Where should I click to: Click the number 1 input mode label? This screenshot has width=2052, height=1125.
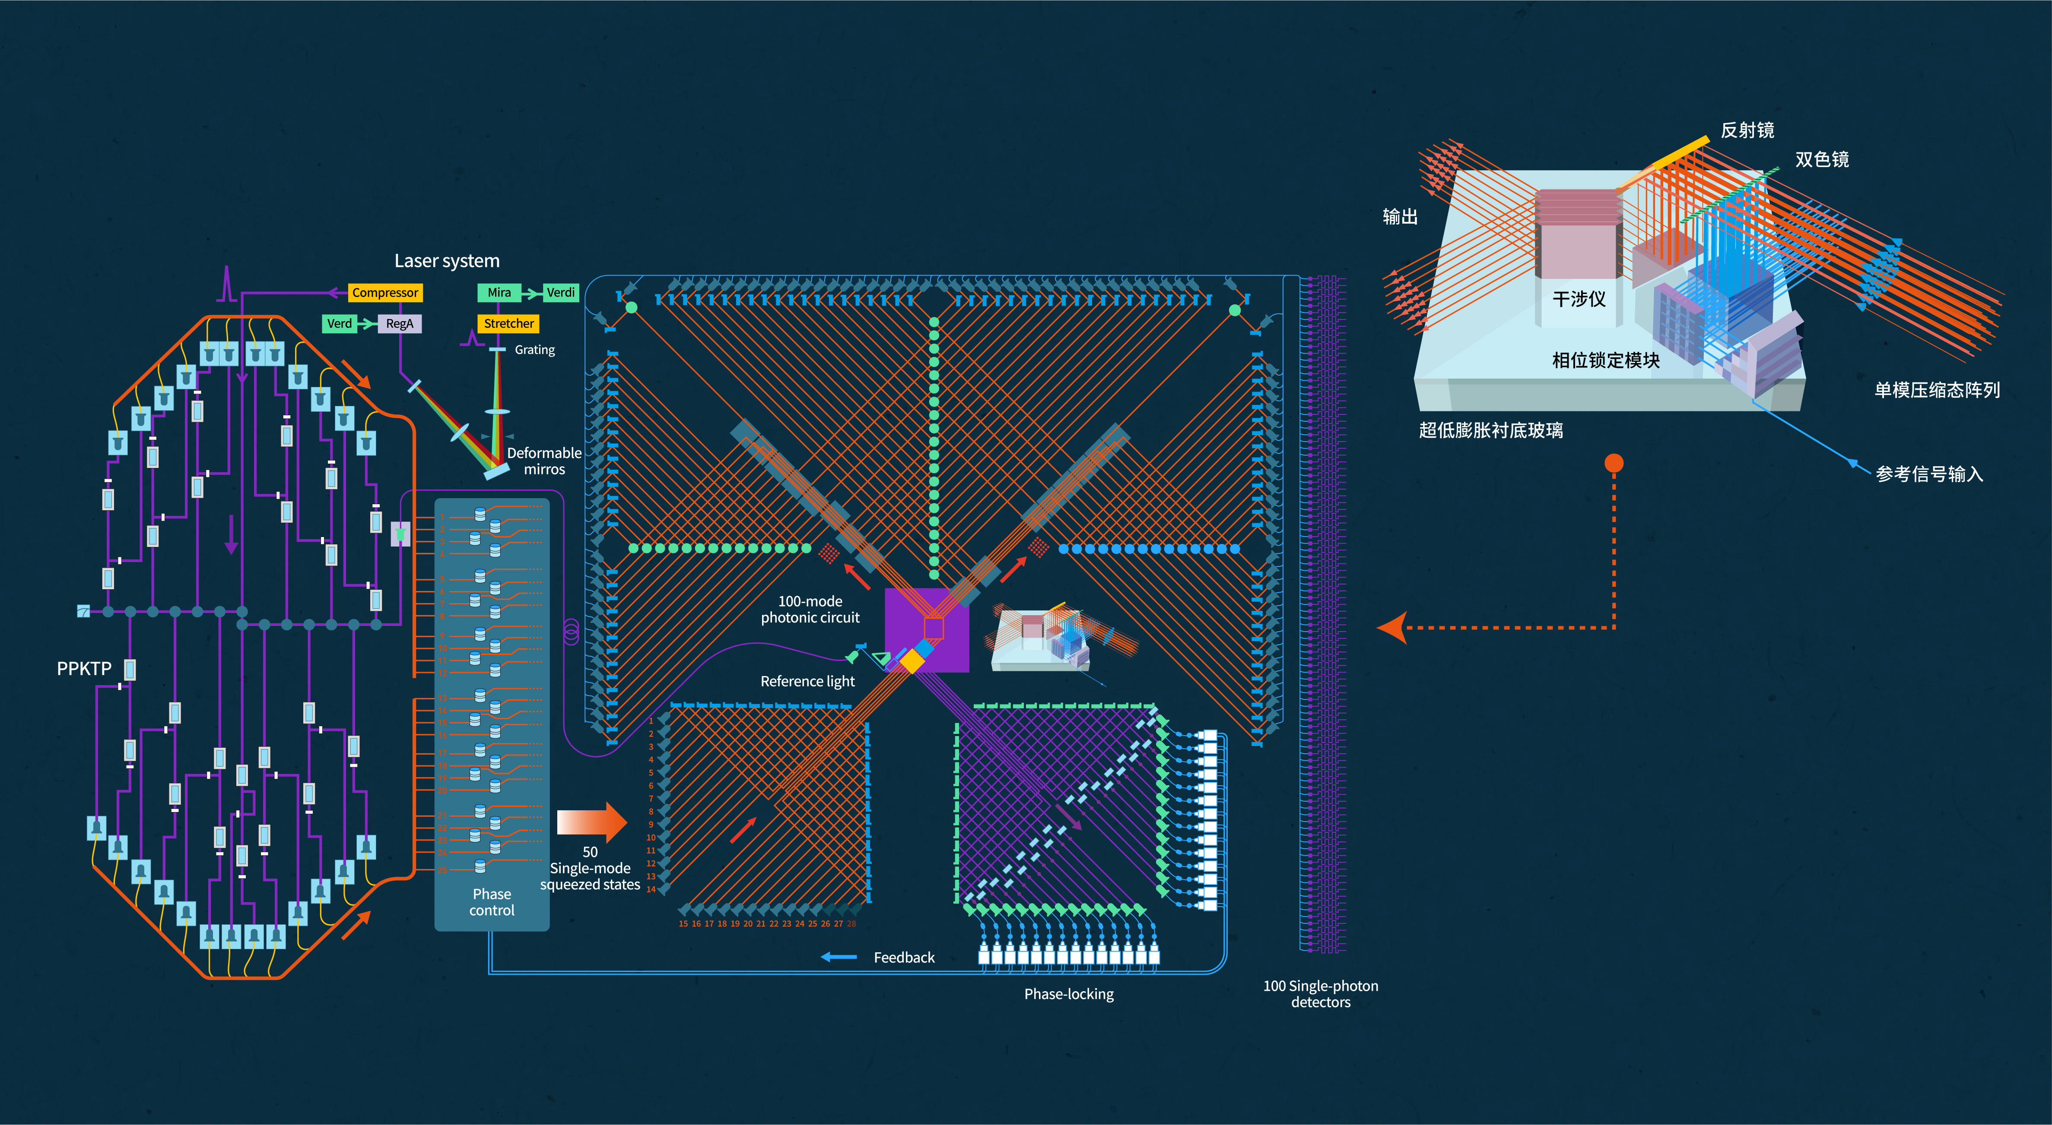pyautogui.click(x=651, y=721)
